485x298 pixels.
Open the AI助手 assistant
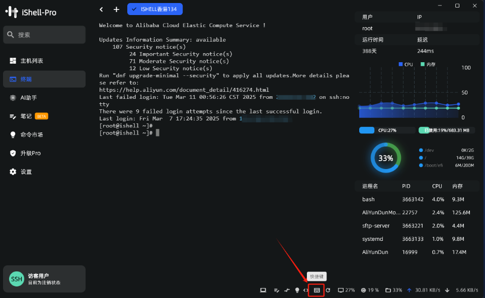click(x=44, y=98)
